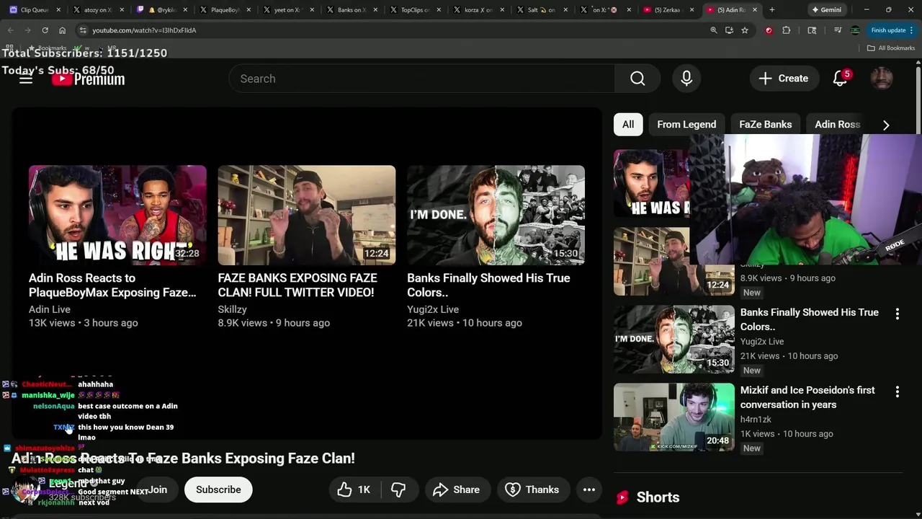The image size is (922, 519).
Task: Click the search magnifier button
Action: (x=637, y=79)
